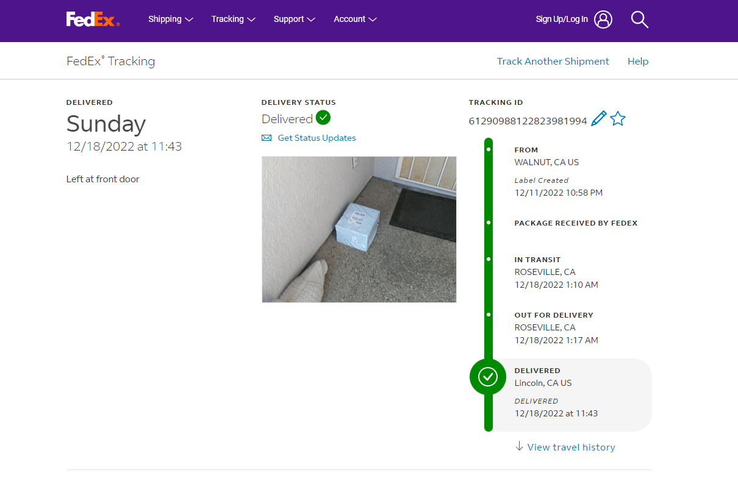Open the Support dropdown
Image resolution: width=738 pixels, height=481 pixels.
pyautogui.click(x=294, y=20)
